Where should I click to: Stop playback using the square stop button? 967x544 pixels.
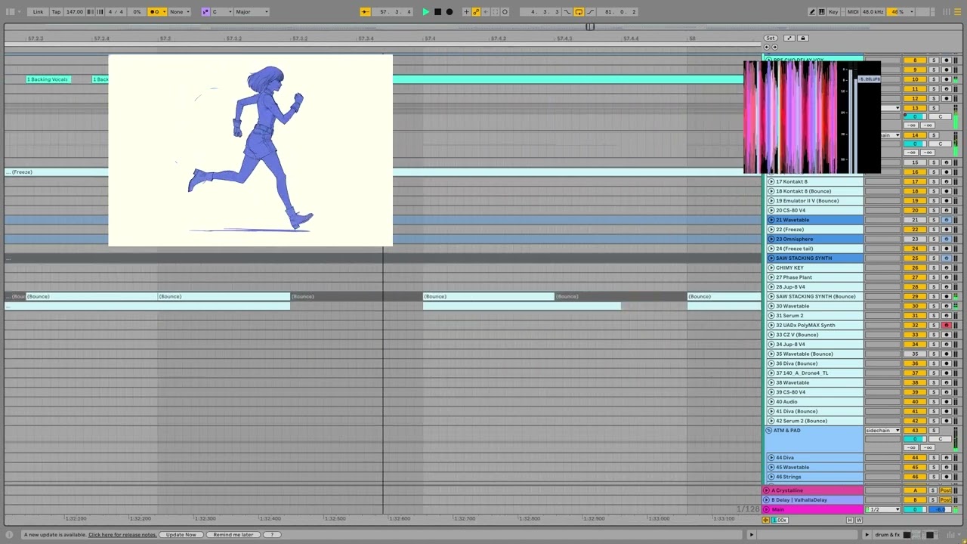pos(438,11)
